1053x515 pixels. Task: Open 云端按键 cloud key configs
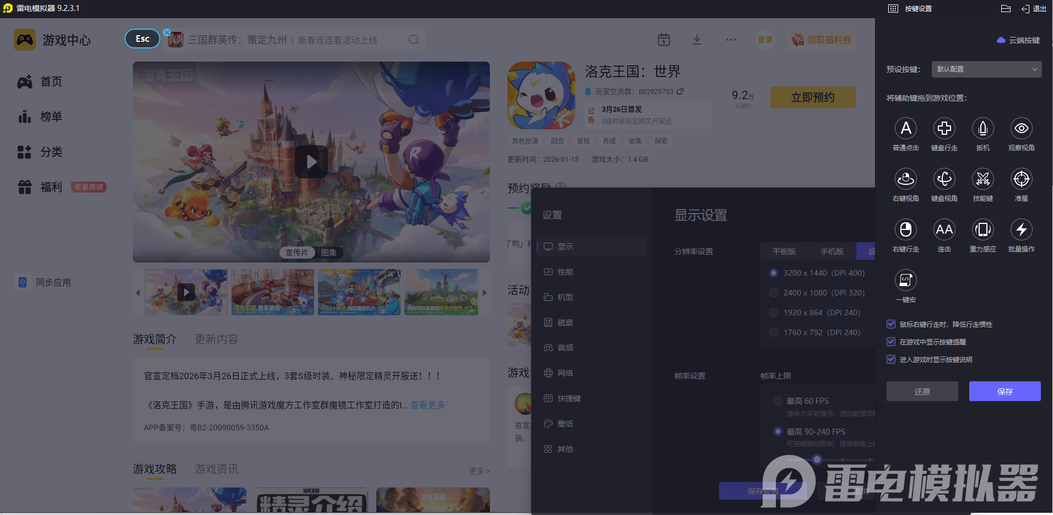click(1018, 40)
